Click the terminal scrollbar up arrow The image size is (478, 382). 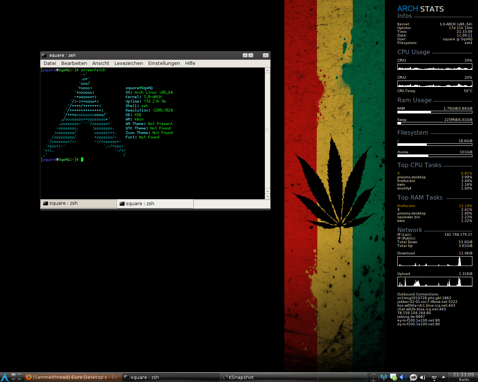(x=267, y=70)
